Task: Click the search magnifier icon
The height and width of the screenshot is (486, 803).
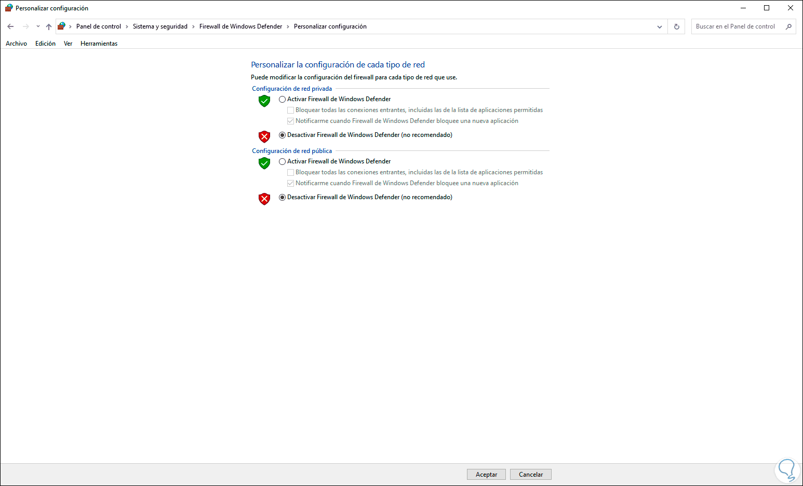Action: click(x=788, y=26)
